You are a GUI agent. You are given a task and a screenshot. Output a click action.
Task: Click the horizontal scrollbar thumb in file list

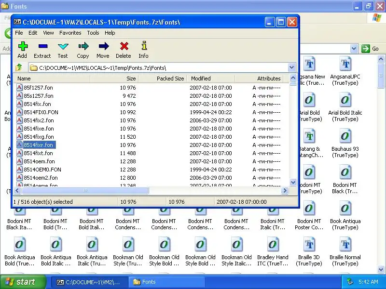point(85,190)
